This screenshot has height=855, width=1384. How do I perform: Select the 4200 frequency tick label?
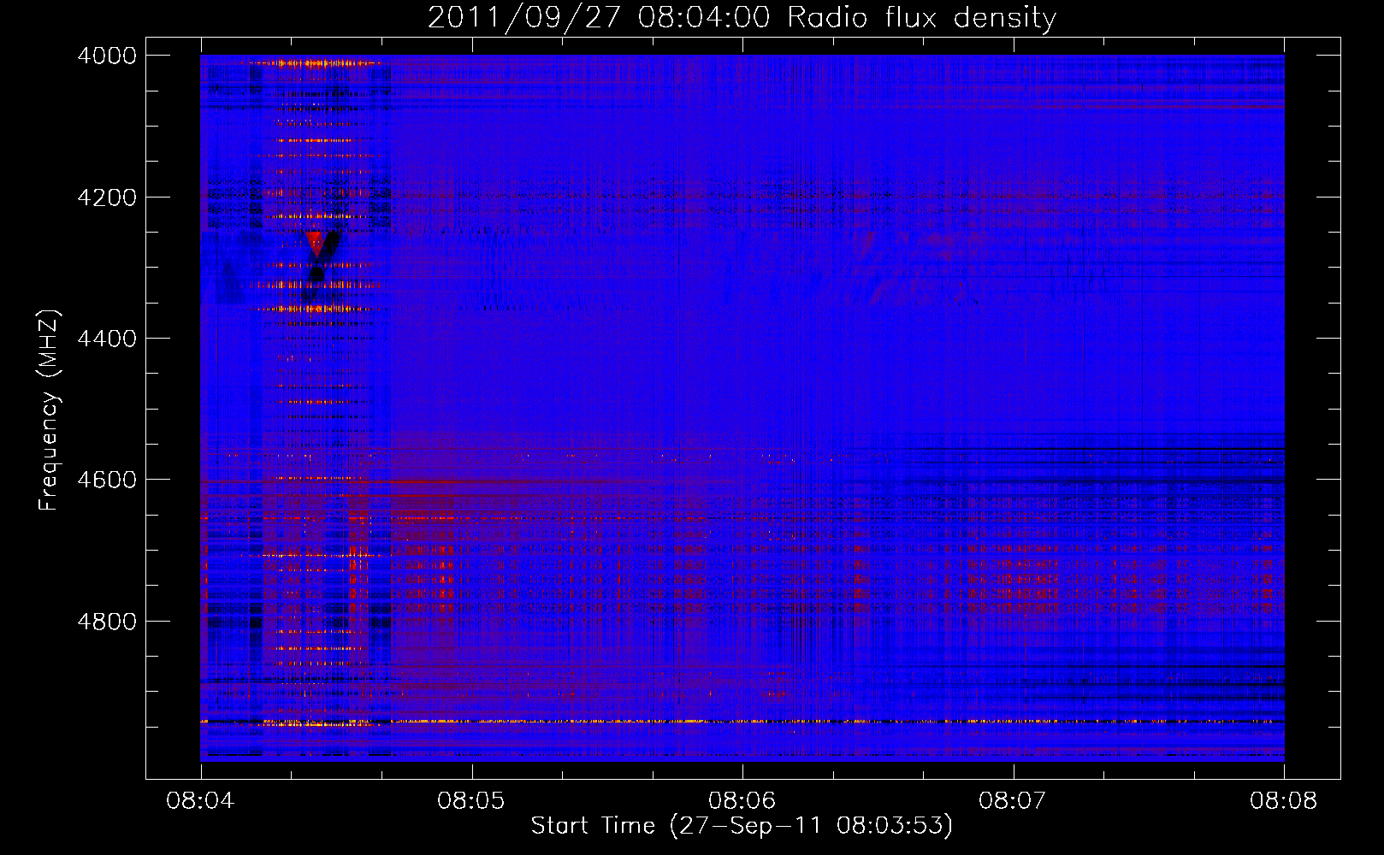tap(107, 198)
